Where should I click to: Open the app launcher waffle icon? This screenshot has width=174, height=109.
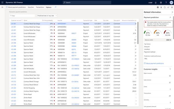click(x=2, y=2)
